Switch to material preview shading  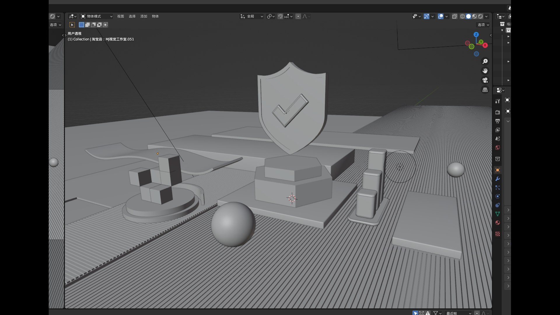click(x=475, y=16)
